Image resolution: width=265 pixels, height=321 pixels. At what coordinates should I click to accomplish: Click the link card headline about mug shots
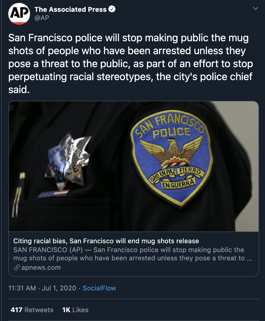[106, 241]
